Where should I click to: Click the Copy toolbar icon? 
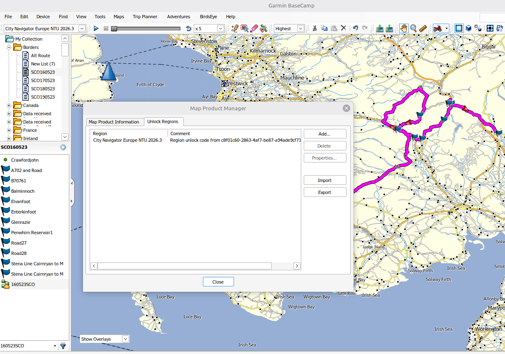(x=324, y=28)
